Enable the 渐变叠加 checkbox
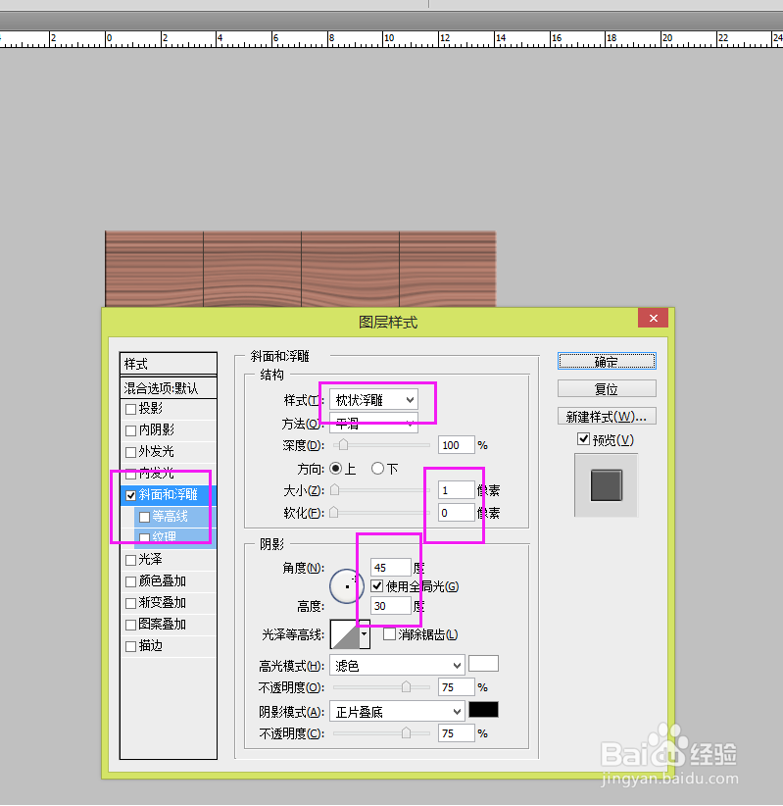 [x=131, y=603]
